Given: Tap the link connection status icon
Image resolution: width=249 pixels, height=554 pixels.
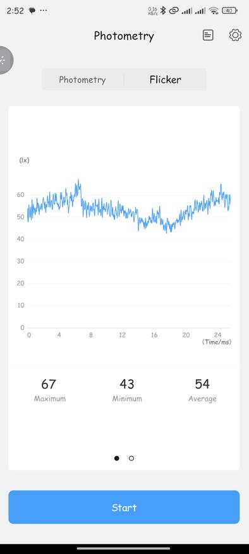Looking at the screenshot, I should tap(173, 11).
